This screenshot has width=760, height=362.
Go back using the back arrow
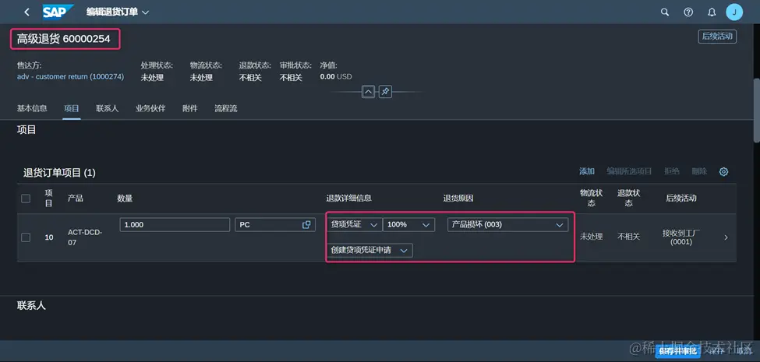pos(27,12)
